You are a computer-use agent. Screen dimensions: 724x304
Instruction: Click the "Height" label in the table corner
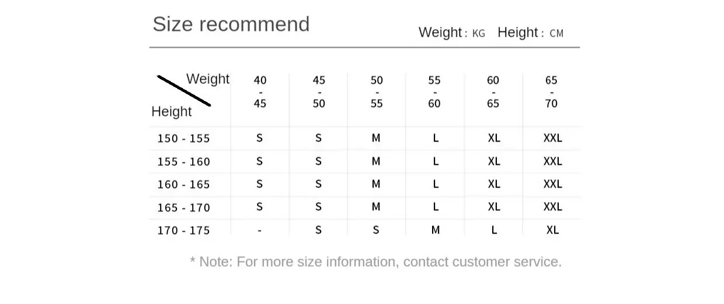click(x=172, y=111)
